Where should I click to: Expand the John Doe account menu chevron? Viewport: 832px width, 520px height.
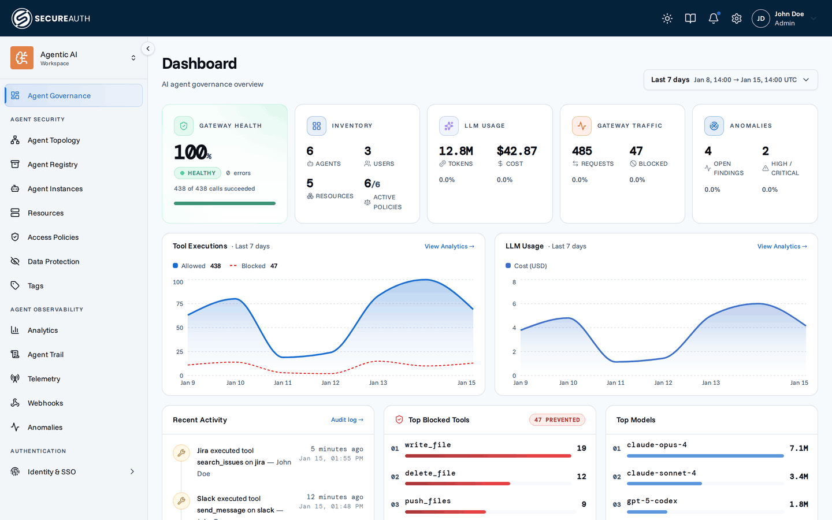pyautogui.click(x=814, y=18)
